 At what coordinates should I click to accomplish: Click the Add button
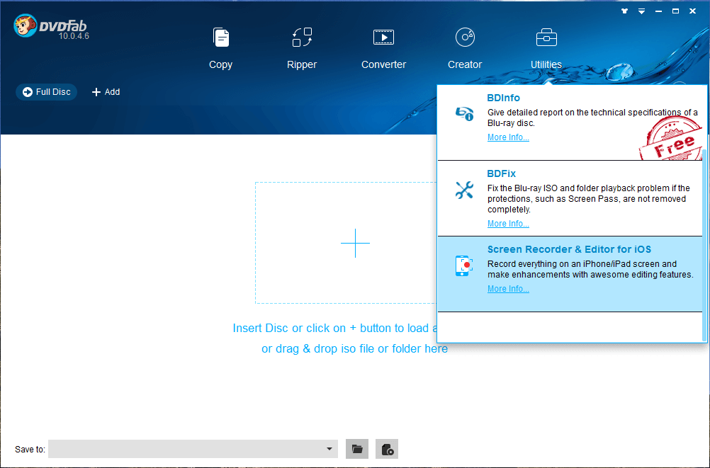click(106, 92)
